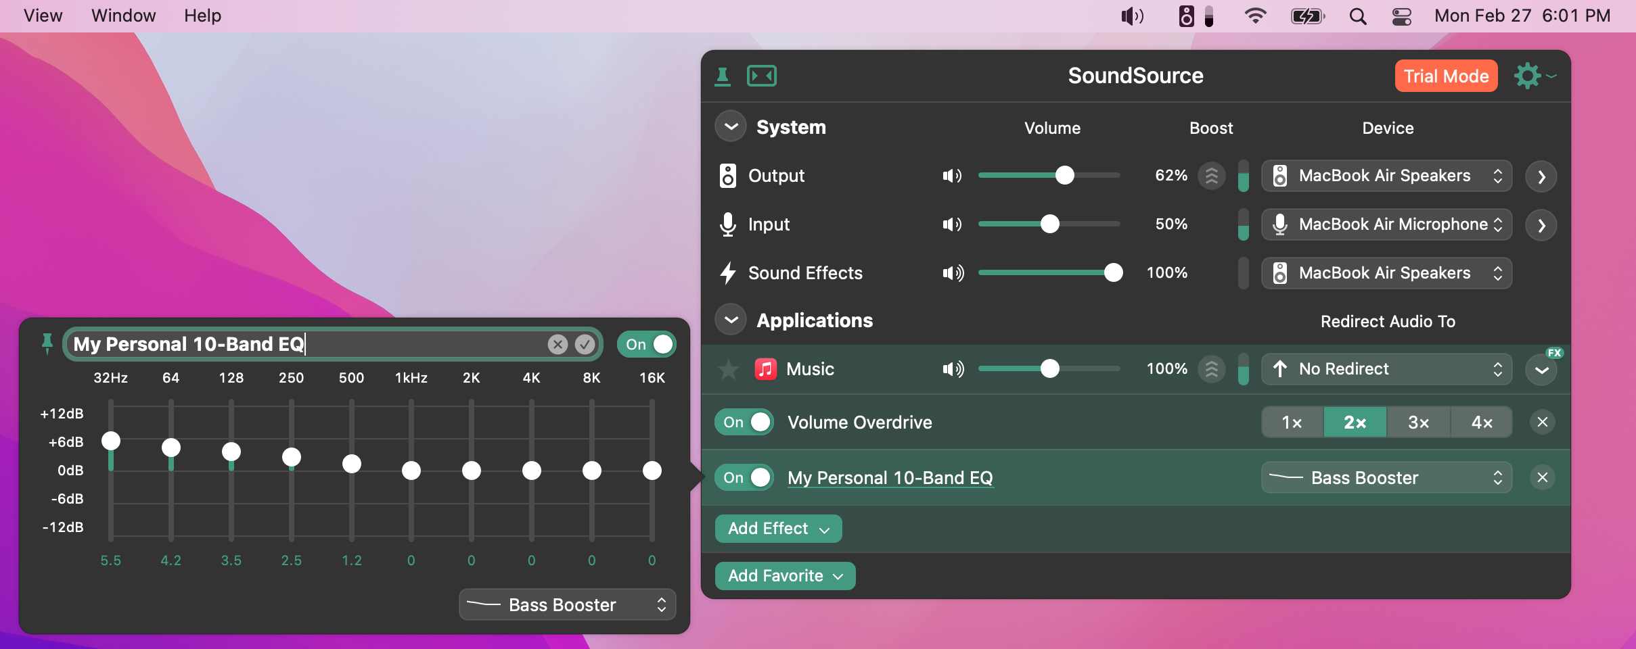
Task: Select 2× Volume Overdrive level
Action: [1355, 423]
